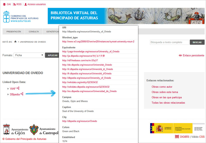Image resolution: width=206 pixels, height=143 pixels.
Task: Click the DIGIBÍS logo icon
Action: [x=177, y=137]
